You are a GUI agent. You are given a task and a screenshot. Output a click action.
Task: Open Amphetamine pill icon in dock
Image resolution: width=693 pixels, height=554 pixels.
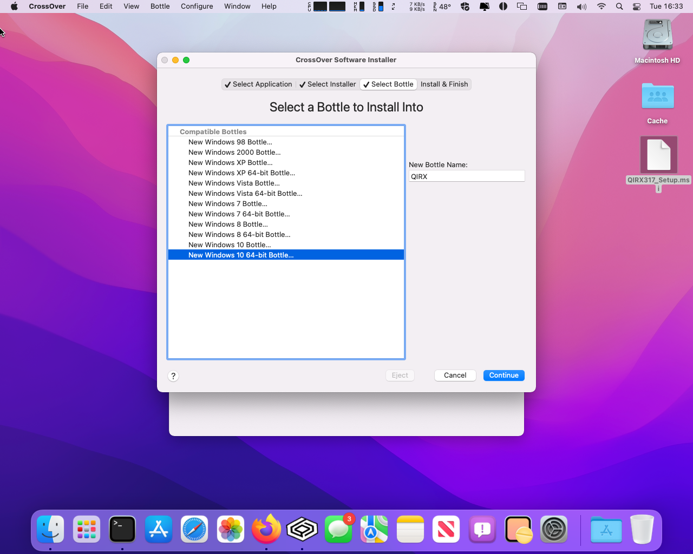pyautogui.click(x=518, y=529)
